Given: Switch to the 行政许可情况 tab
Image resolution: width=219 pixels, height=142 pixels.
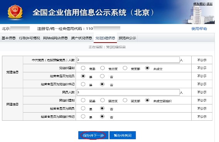Looking at the screenshot, I should pyautogui.click(x=29, y=38).
